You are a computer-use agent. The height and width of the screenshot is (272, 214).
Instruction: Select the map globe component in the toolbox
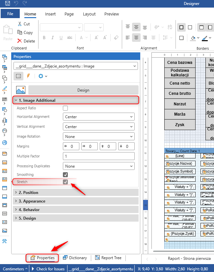5,143
